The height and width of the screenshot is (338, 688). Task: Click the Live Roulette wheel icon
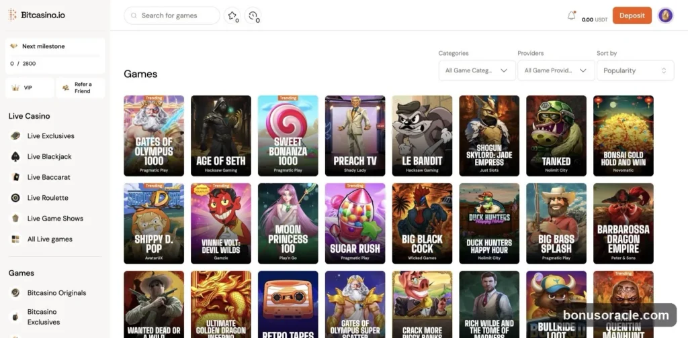pyautogui.click(x=15, y=198)
